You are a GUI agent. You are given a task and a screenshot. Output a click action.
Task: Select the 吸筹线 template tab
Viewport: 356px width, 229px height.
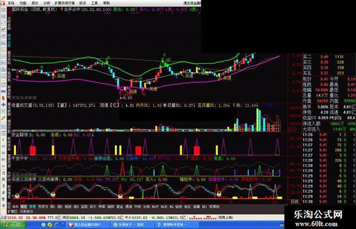pos(214,206)
